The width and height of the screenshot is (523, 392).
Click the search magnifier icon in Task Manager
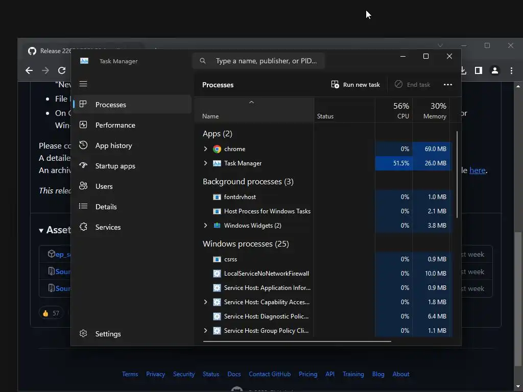[202, 61]
